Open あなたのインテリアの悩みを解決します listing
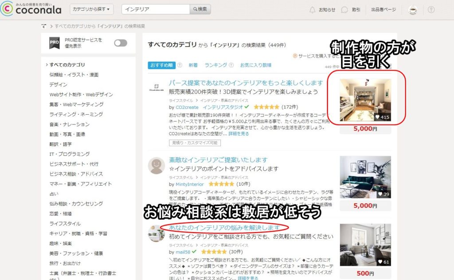This screenshot has height=280, width=454. click(x=224, y=228)
